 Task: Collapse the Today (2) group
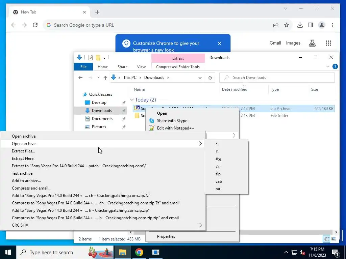click(x=132, y=100)
